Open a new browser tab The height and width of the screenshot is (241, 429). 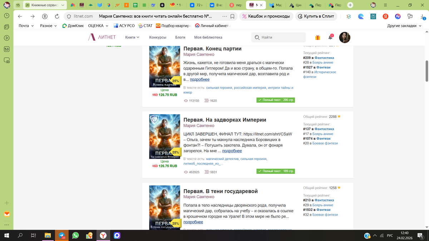(350, 5)
